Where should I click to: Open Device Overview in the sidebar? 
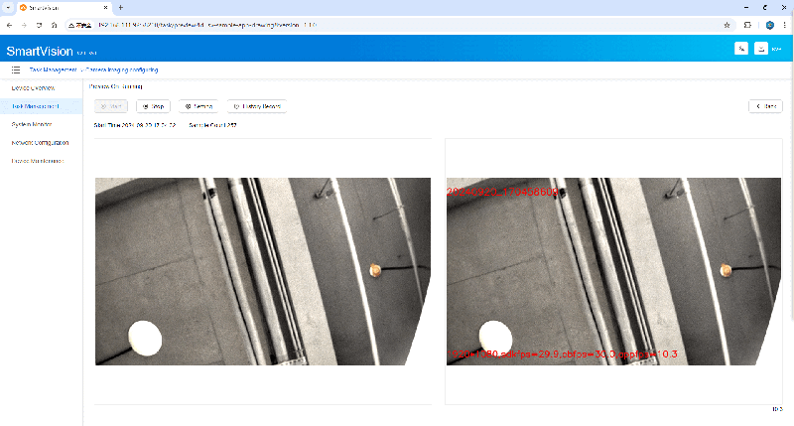[34, 88]
